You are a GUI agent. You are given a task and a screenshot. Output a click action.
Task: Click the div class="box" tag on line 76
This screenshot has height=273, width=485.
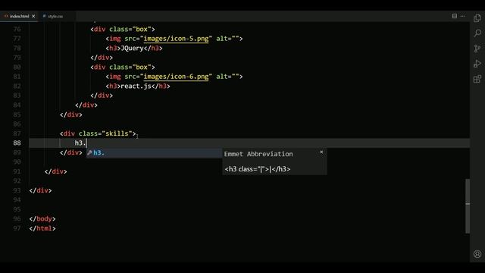(x=123, y=30)
